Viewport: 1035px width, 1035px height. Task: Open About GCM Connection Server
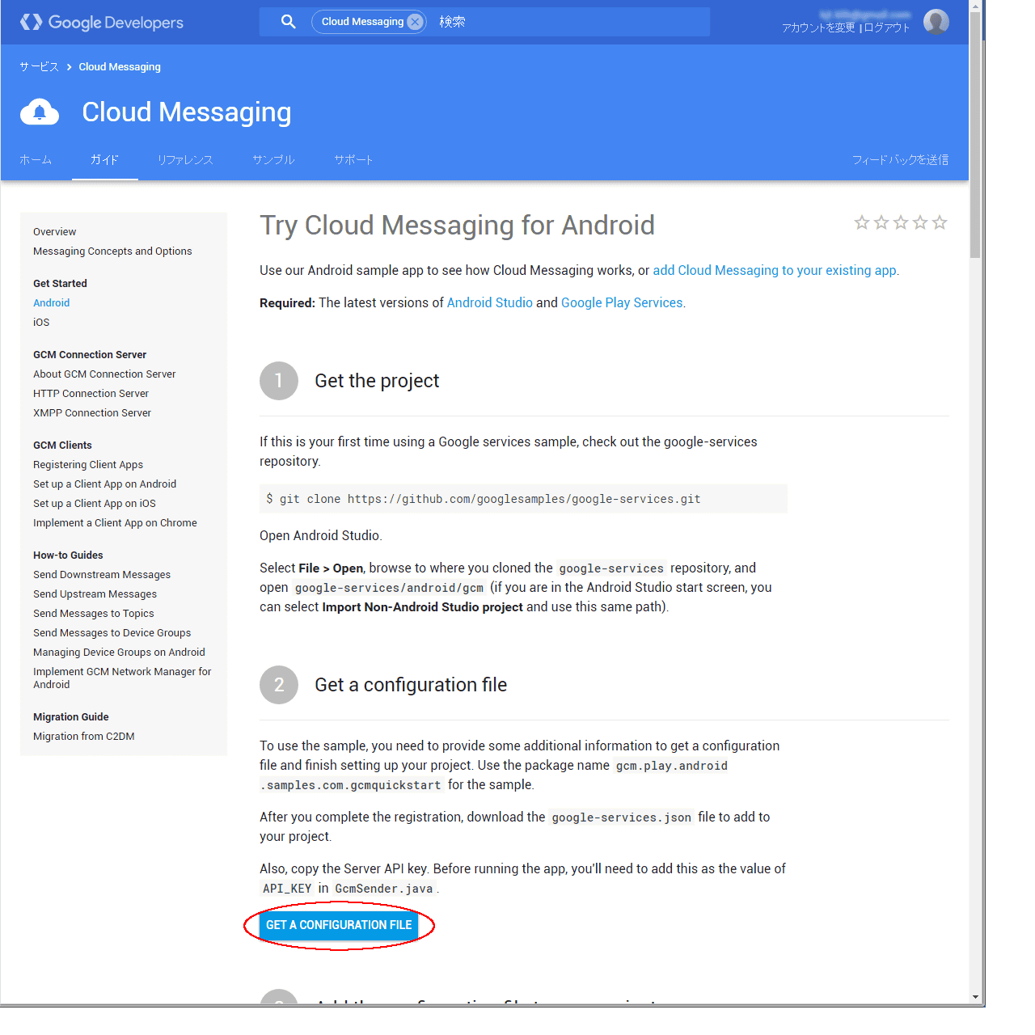(104, 374)
